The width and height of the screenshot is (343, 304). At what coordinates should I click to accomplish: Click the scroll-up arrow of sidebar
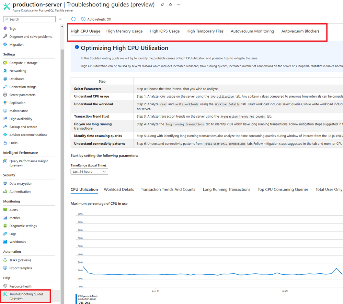(62, 26)
